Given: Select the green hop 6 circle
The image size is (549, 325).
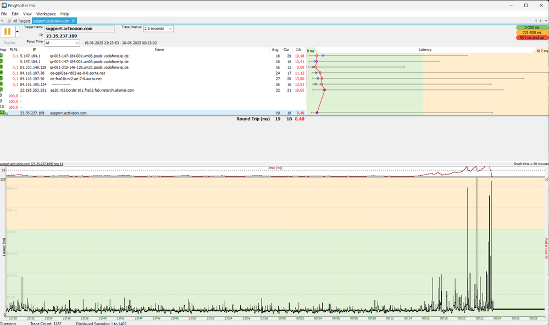Looking at the screenshot, I should [2, 84].
